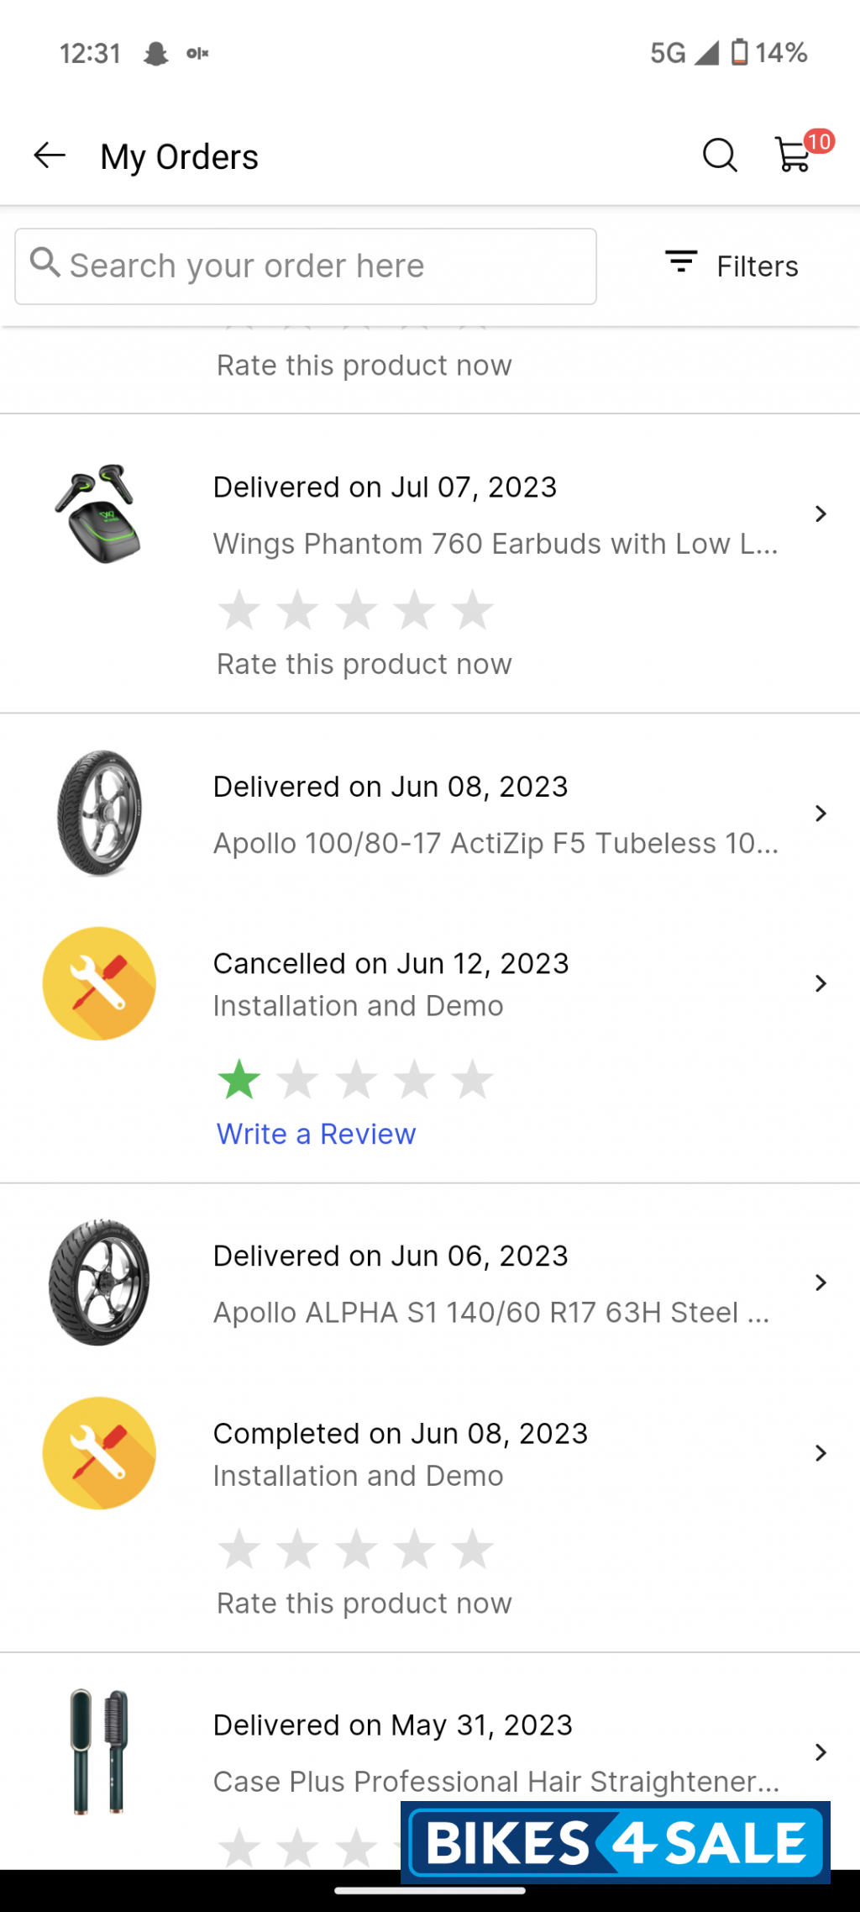860x1912 pixels.
Task: Tap the back arrow in the header
Action: point(50,155)
